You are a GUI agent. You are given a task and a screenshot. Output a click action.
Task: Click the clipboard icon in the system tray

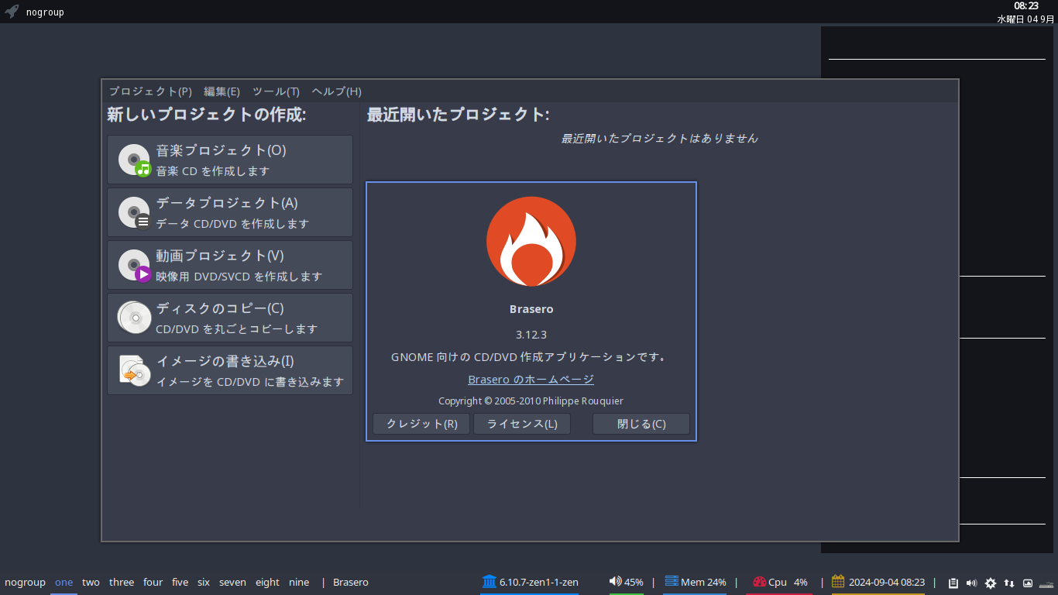(953, 583)
